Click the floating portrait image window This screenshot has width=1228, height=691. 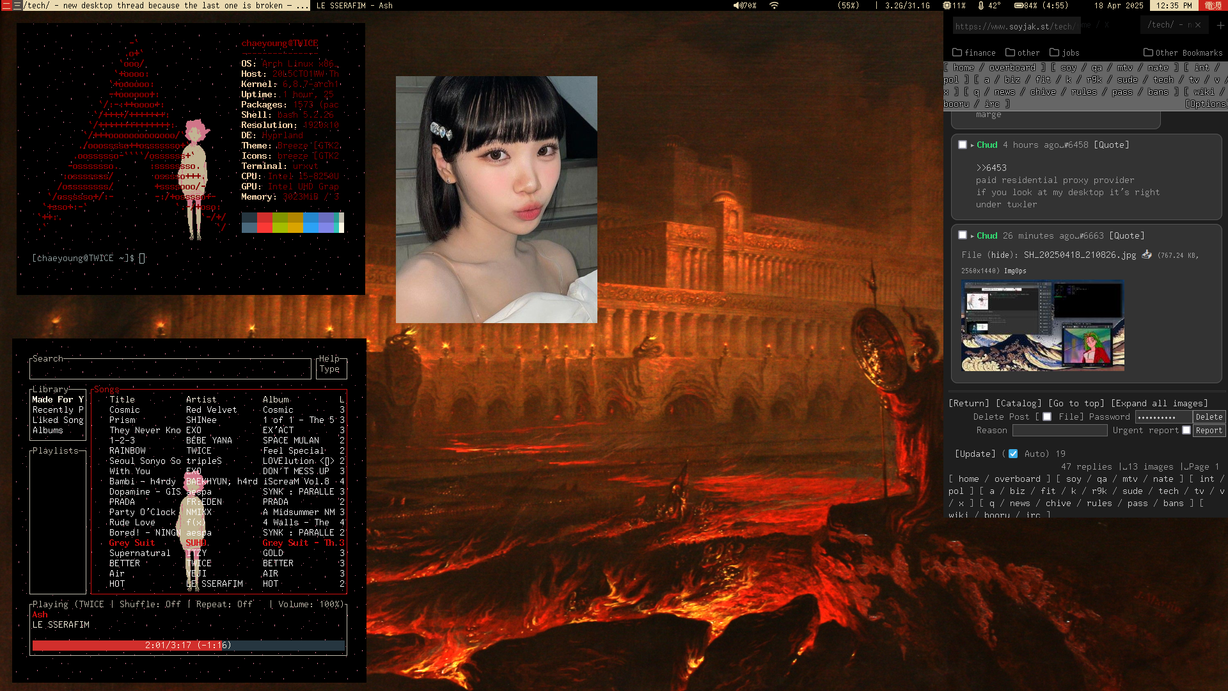[x=496, y=200]
